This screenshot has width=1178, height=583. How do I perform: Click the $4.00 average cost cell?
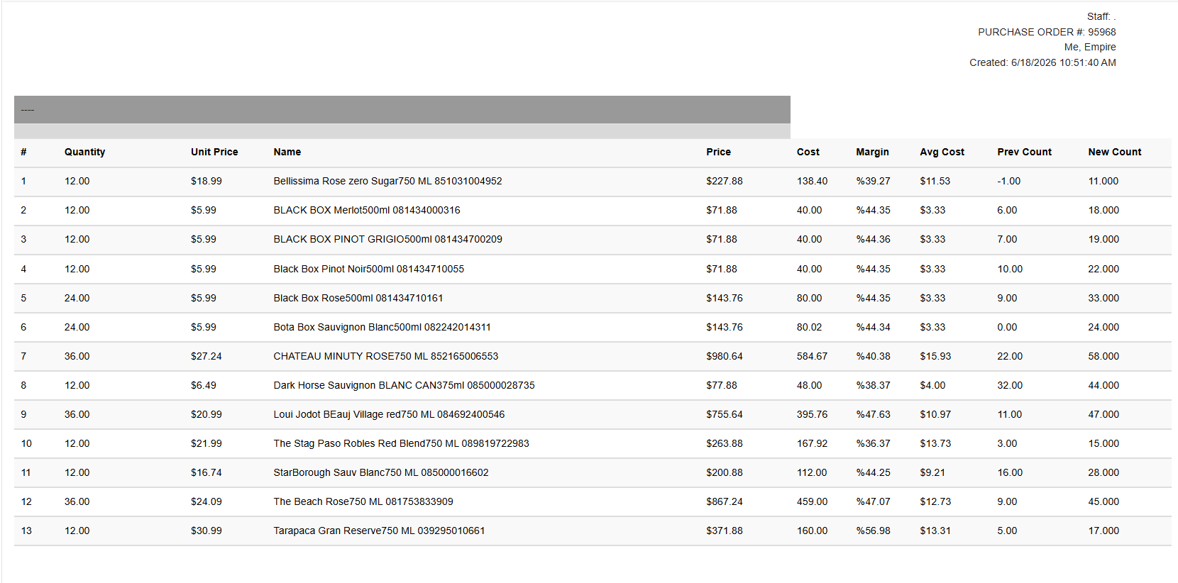pyautogui.click(x=932, y=385)
